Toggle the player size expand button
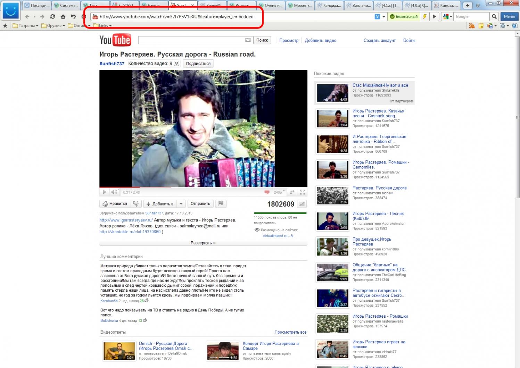Viewport: 520px width, 368px height. coord(292,192)
